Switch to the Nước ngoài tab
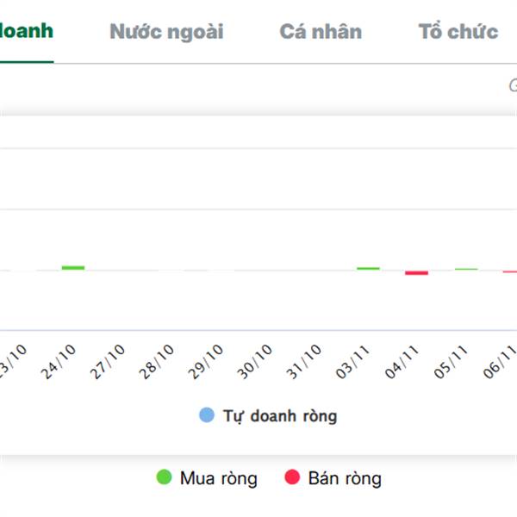 click(x=166, y=33)
